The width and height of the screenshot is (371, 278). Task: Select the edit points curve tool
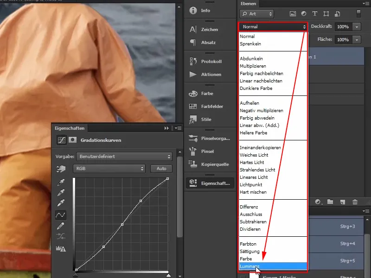61,215
